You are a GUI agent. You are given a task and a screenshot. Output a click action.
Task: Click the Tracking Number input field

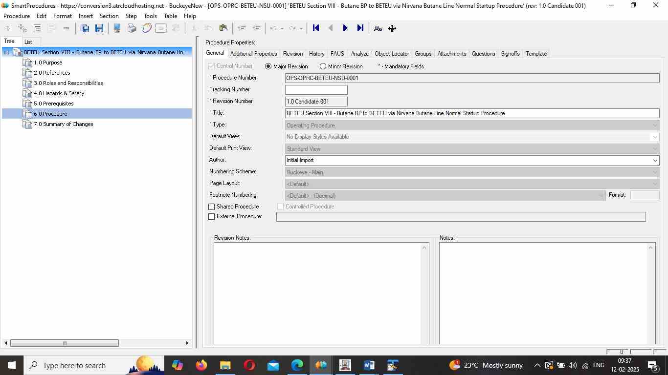[316, 90]
